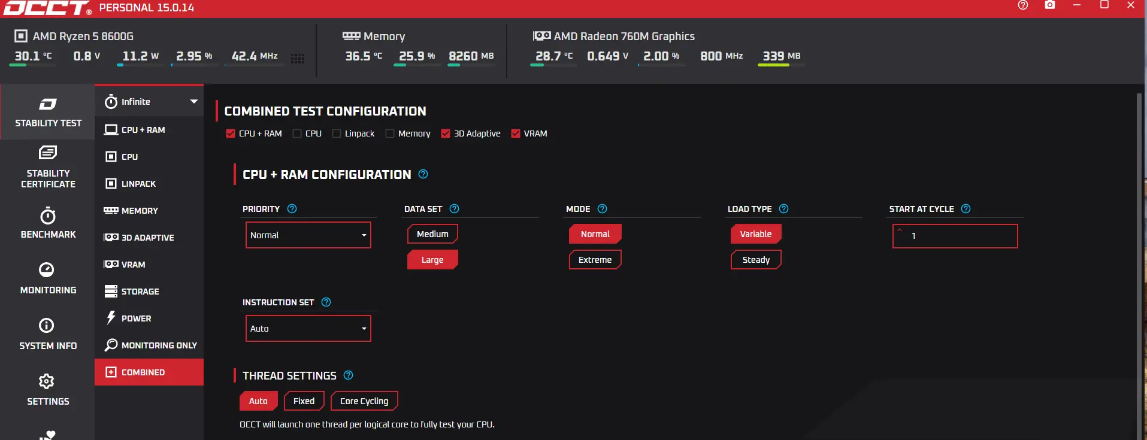Select the Storage test menu item
The width and height of the screenshot is (1147, 440).
140,292
